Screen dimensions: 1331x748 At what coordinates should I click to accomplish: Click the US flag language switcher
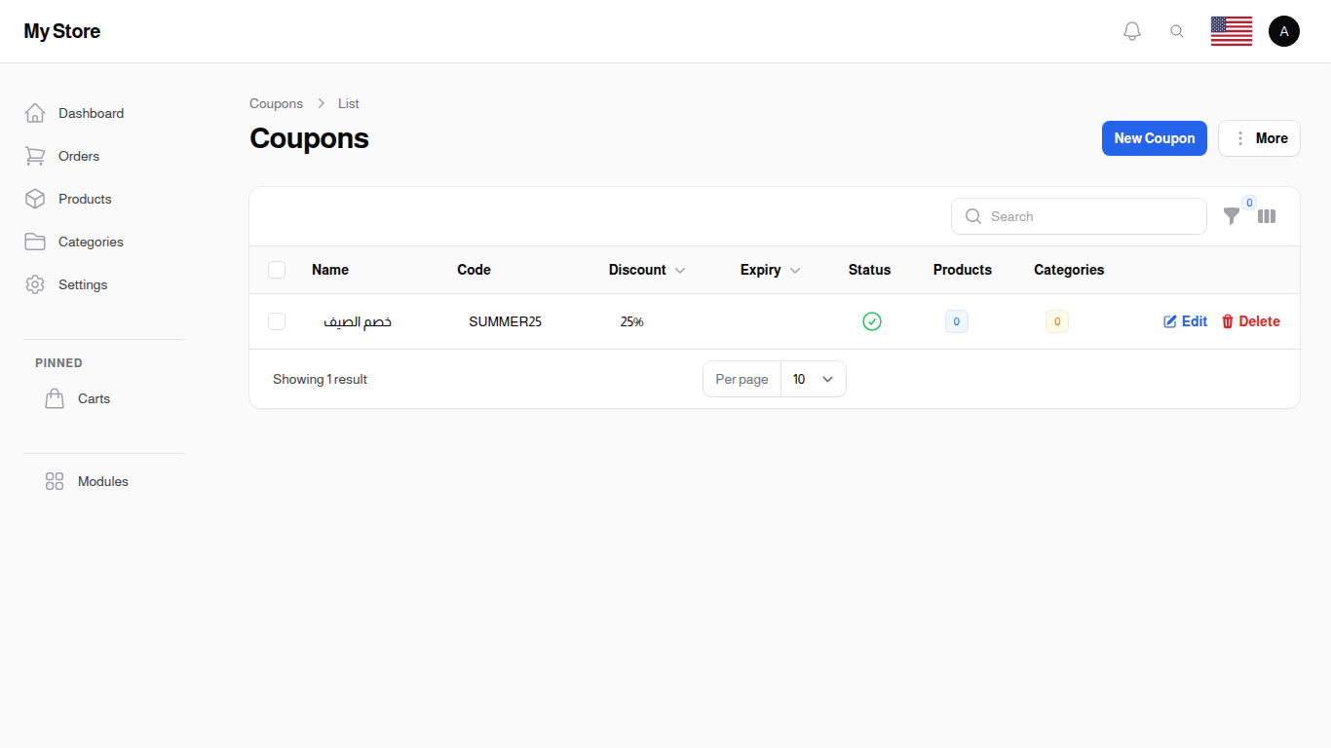tap(1231, 31)
